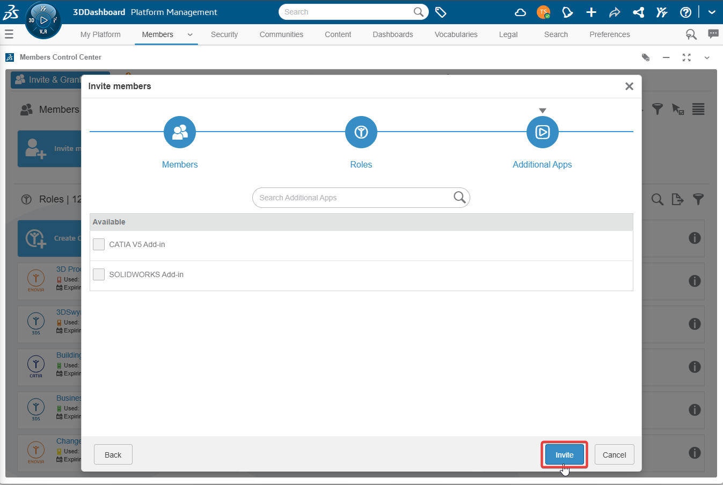Expand the dropdown arrow next to the Members tab

point(190,34)
